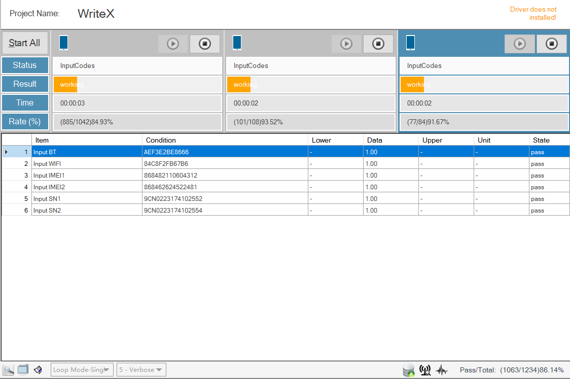The width and height of the screenshot is (570, 379).
Task: Open the Loop Mode dropdown
Action: [82, 370]
